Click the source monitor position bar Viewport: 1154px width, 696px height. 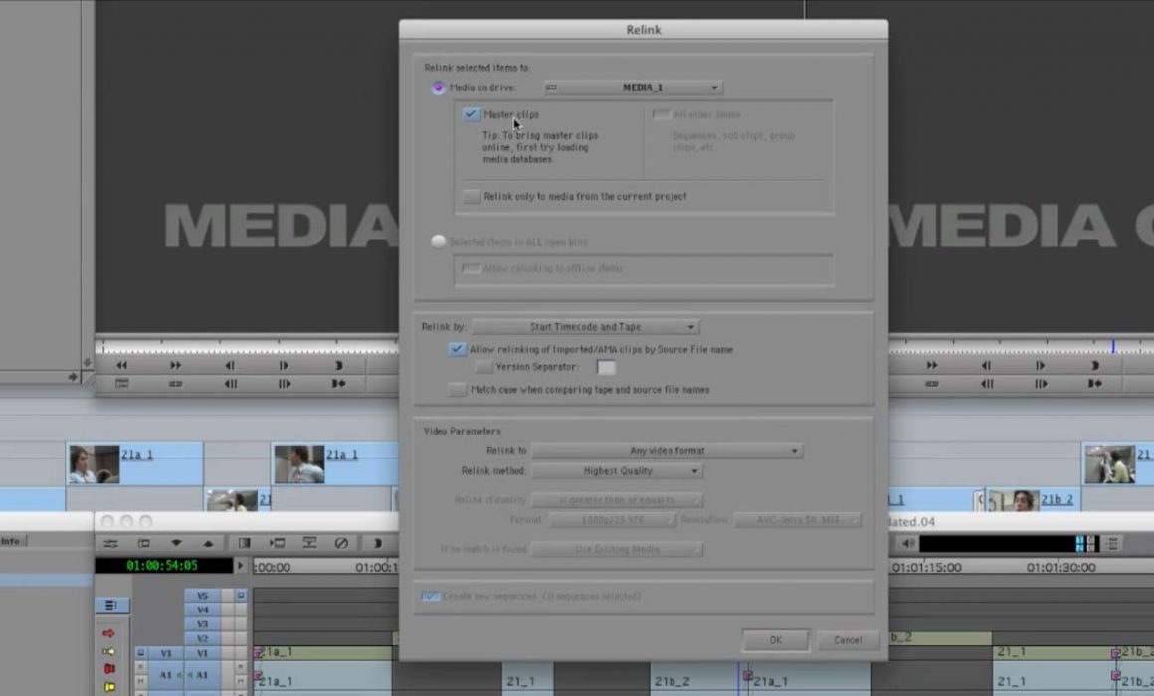coord(248,345)
